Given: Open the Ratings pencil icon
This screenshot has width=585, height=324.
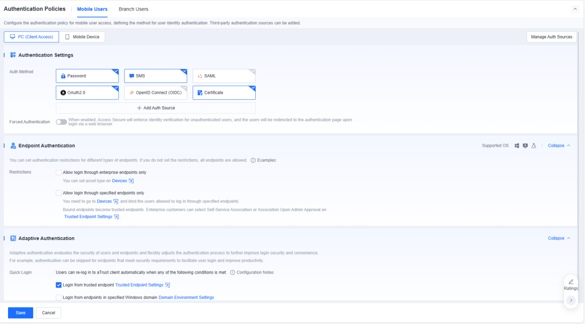Looking at the screenshot, I should pyautogui.click(x=571, y=282).
